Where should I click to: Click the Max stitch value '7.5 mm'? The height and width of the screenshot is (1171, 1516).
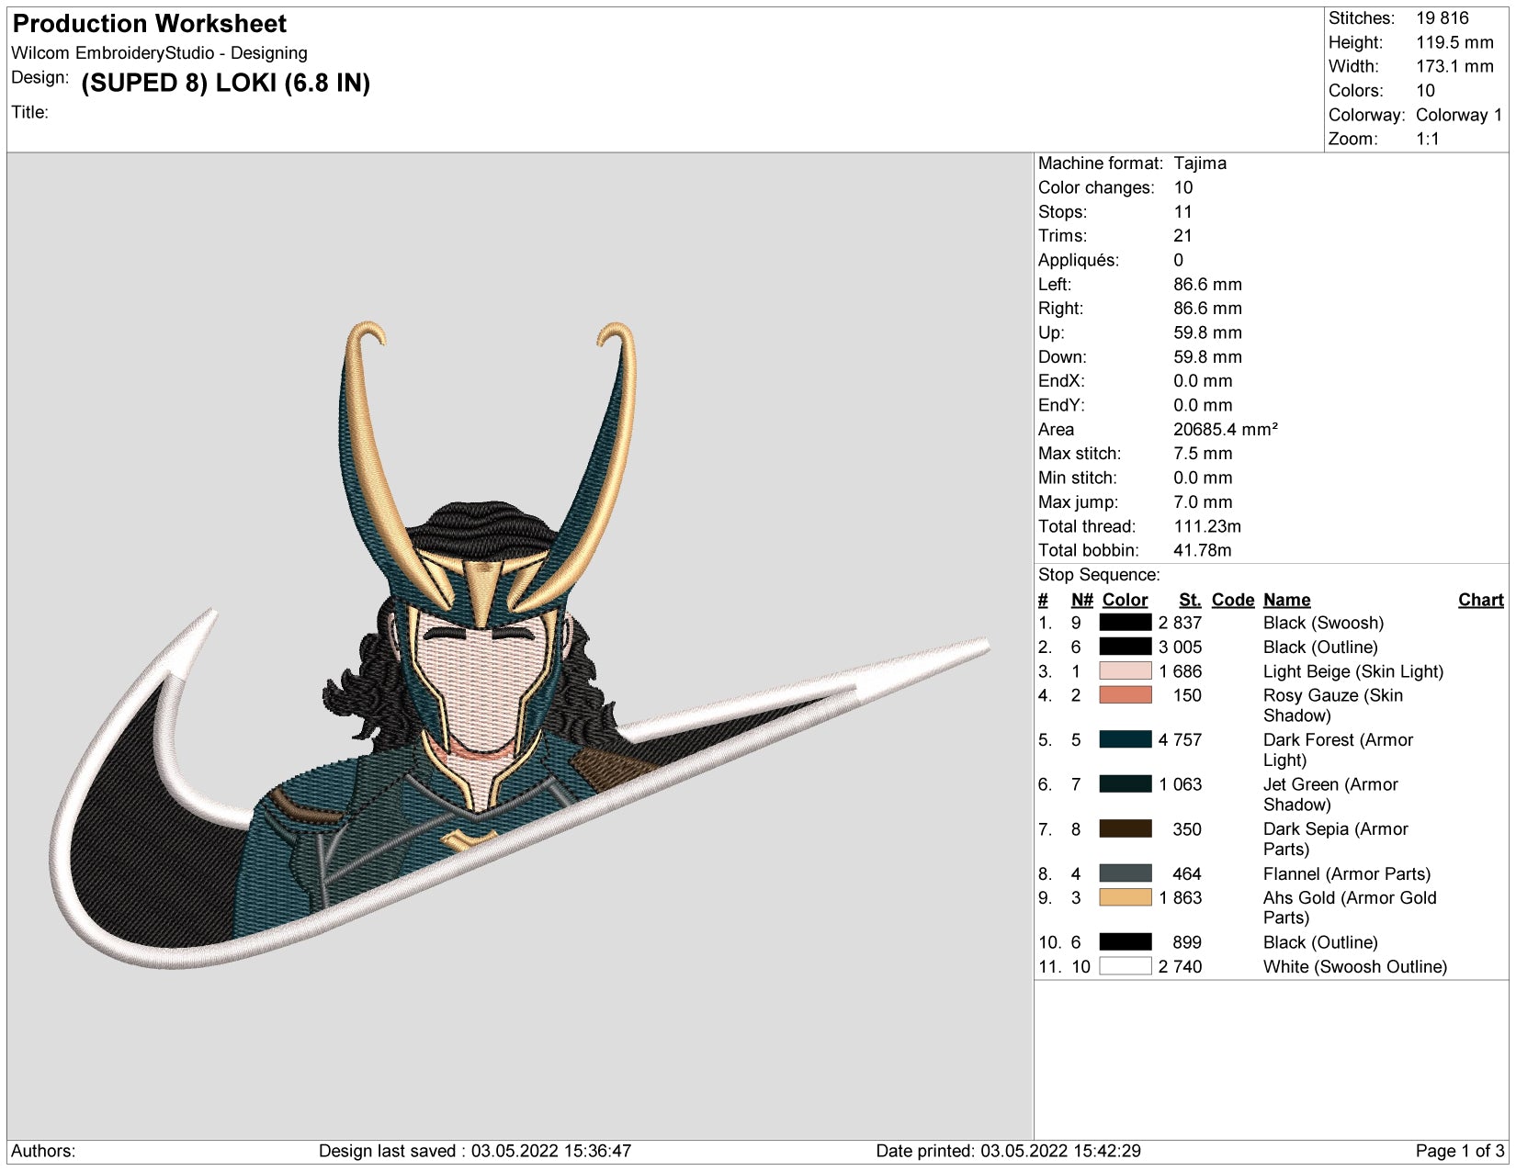pos(1203,454)
